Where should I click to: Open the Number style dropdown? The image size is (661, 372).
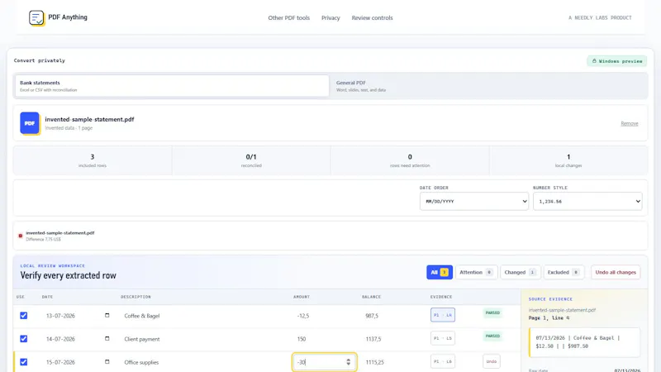click(x=587, y=201)
